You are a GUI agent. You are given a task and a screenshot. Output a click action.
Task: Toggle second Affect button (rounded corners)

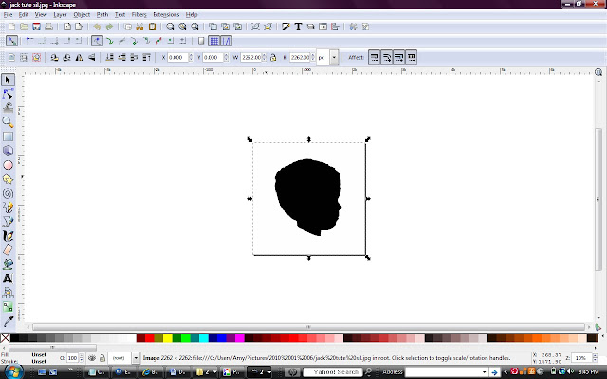coord(387,57)
